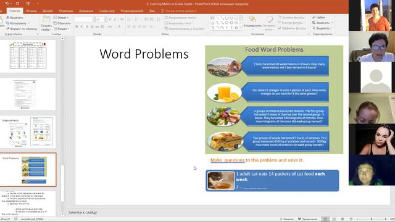
Task: Toggle text shadow S formatting
Action: tap(92, 27)
